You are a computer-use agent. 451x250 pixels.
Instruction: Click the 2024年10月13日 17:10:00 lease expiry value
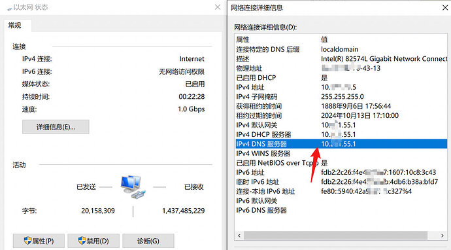[360, 115]
